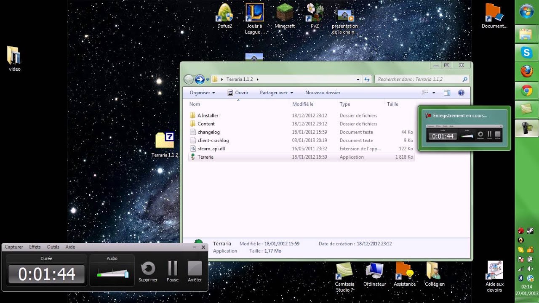Open the network signal tray icon
Screen dimensions: 539x303
(521, 268)
